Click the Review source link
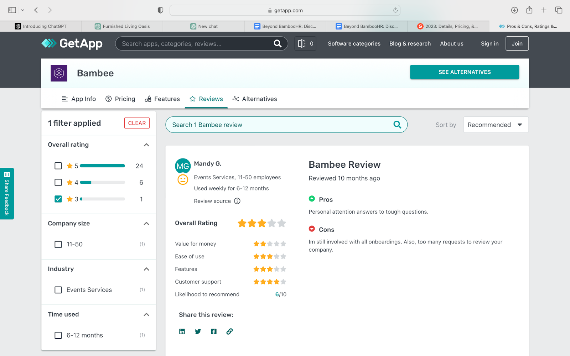Viewport: 570px width, 356px height. [212, 201]
